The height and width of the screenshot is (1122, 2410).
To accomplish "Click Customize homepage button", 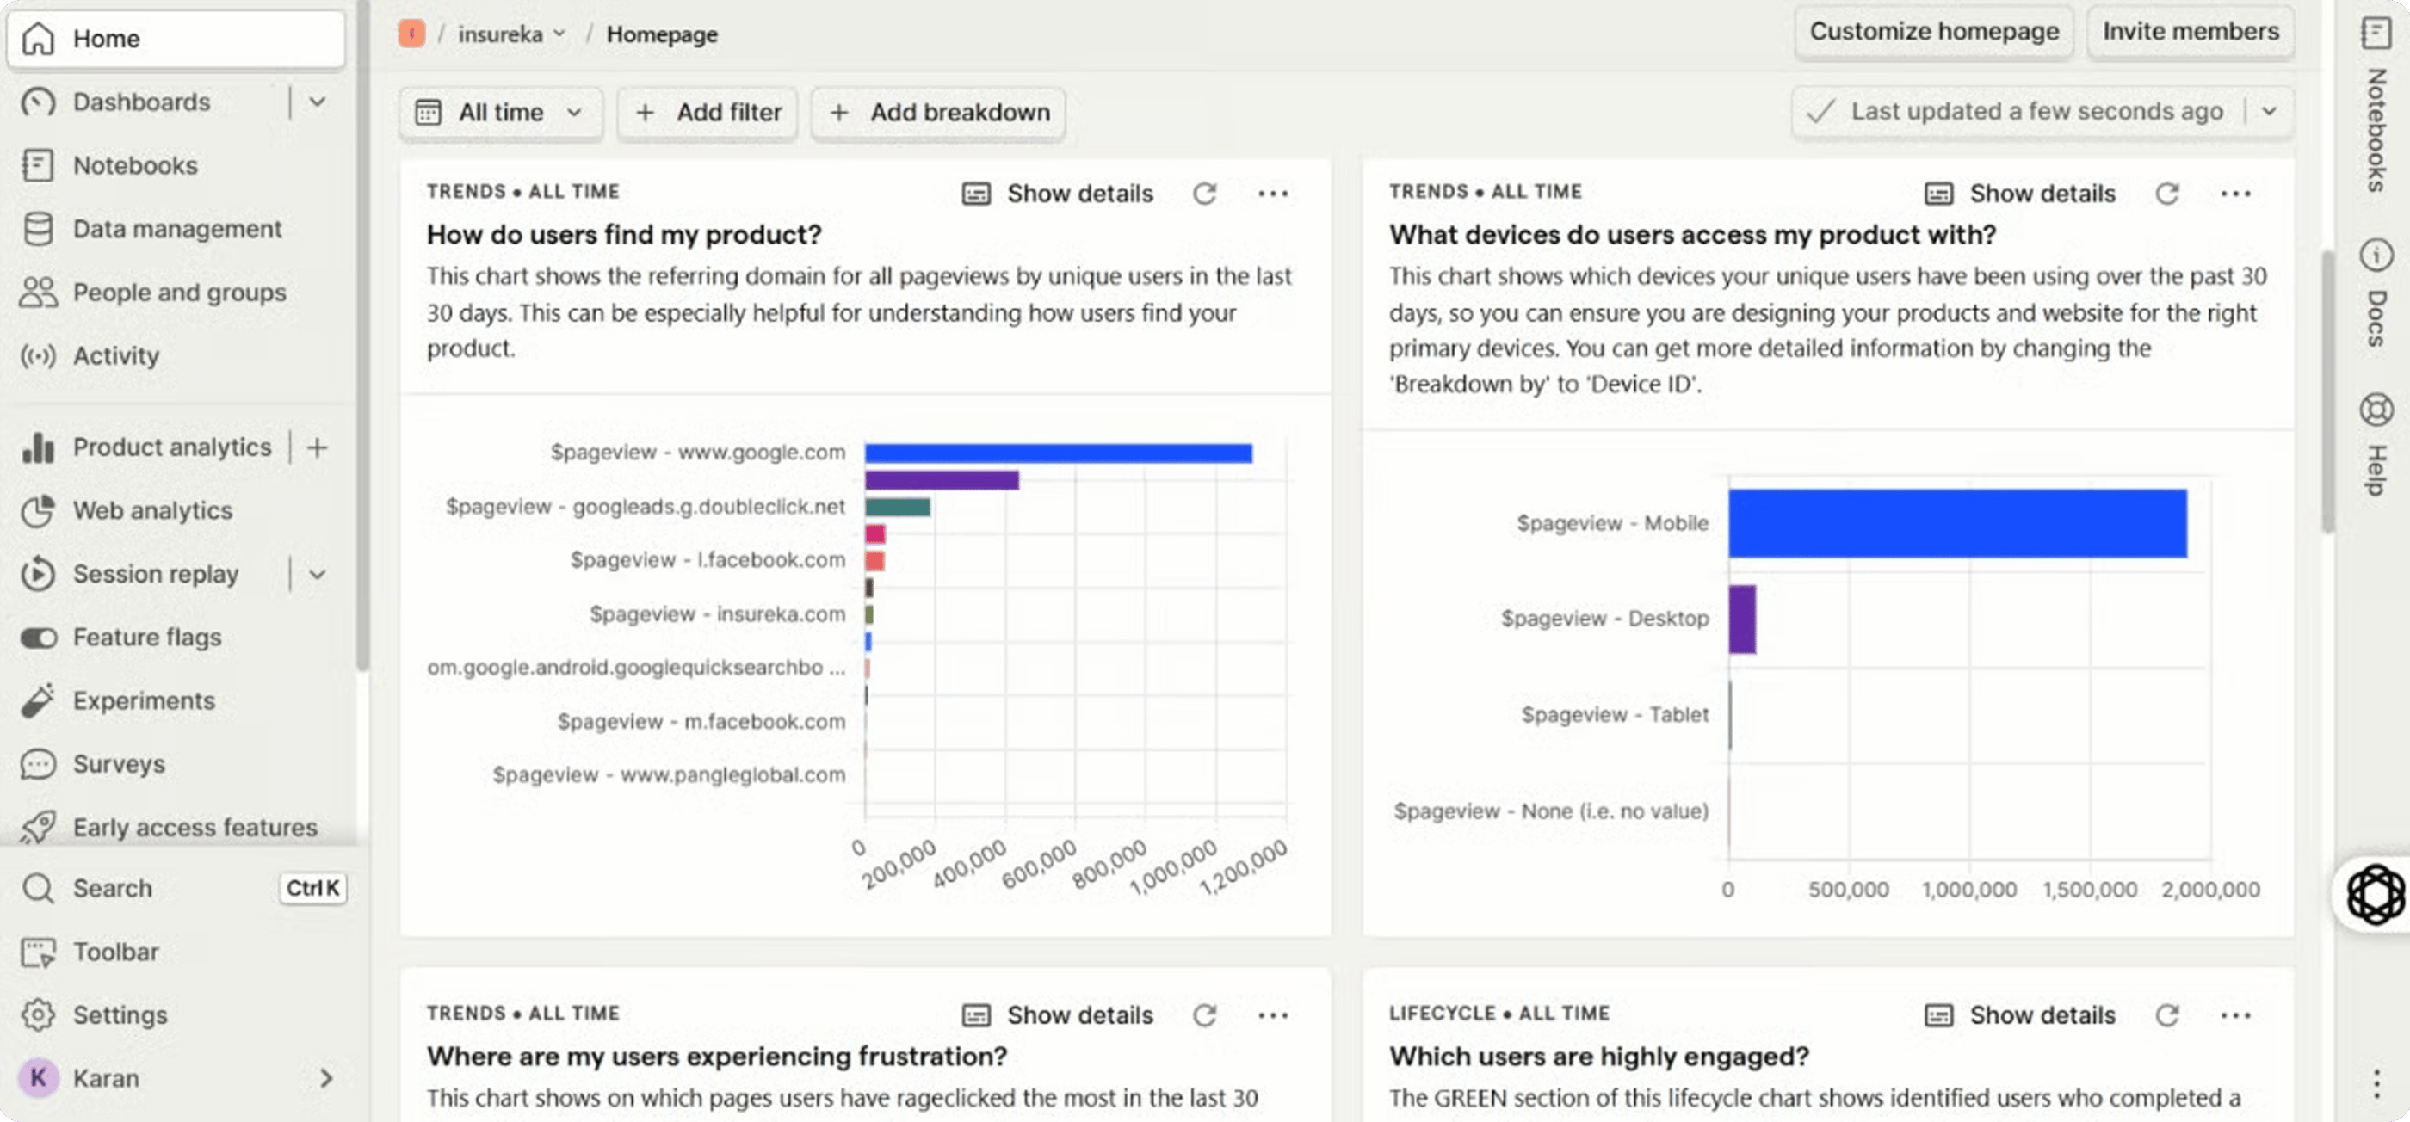I will pos(1933,32).
